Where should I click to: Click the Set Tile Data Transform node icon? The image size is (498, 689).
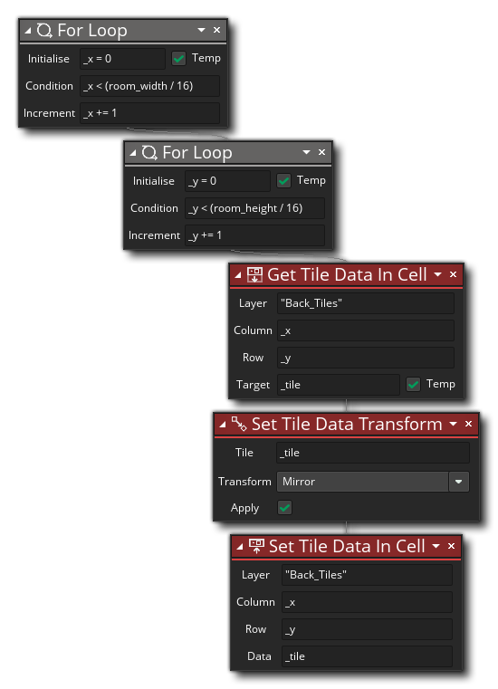tap(239, 424)
